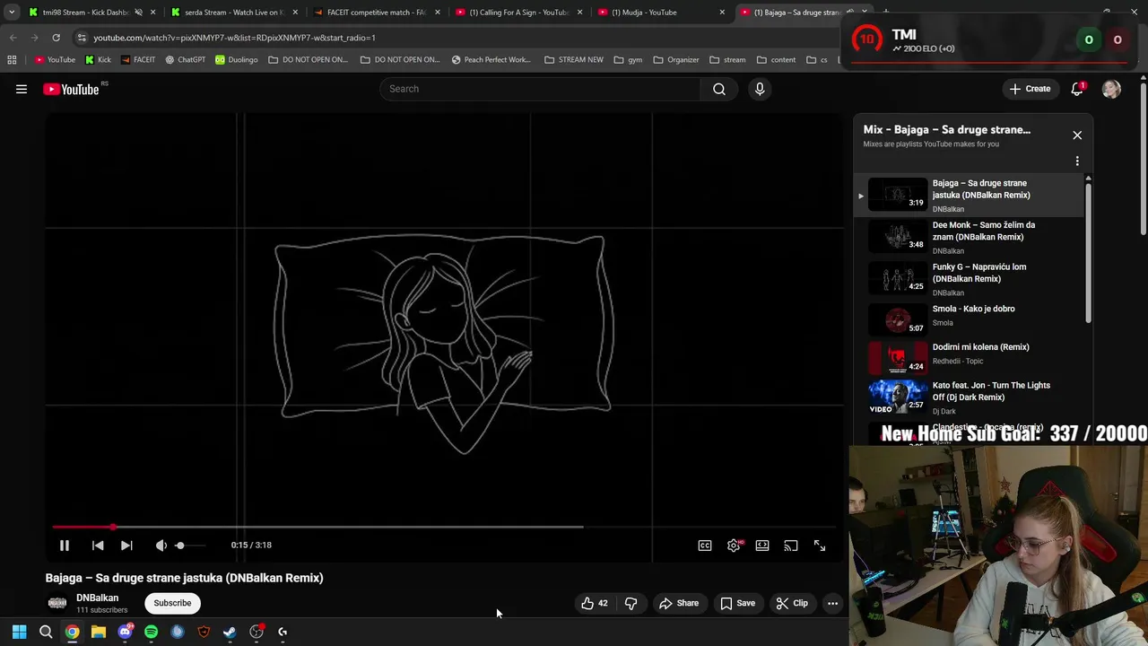
Task: Select Dodirni mi kolena (Remix) in playlist
Action: coord(970,359)
